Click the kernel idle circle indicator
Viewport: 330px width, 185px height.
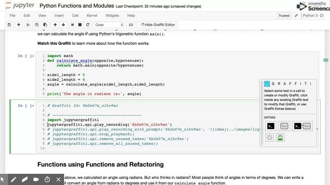(x=322, y=15)
